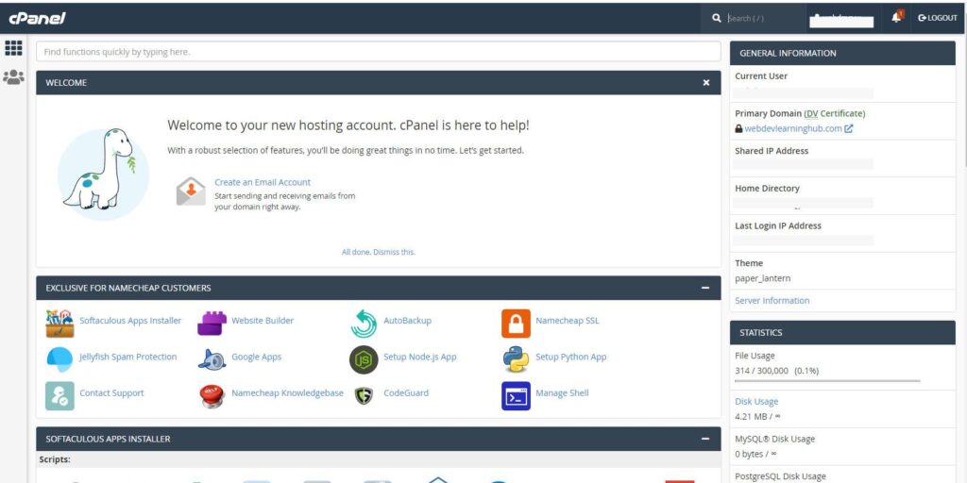Open the notifications bell icon
The width and height of the screenshot is (967, 483).
(x=897, y=17)
